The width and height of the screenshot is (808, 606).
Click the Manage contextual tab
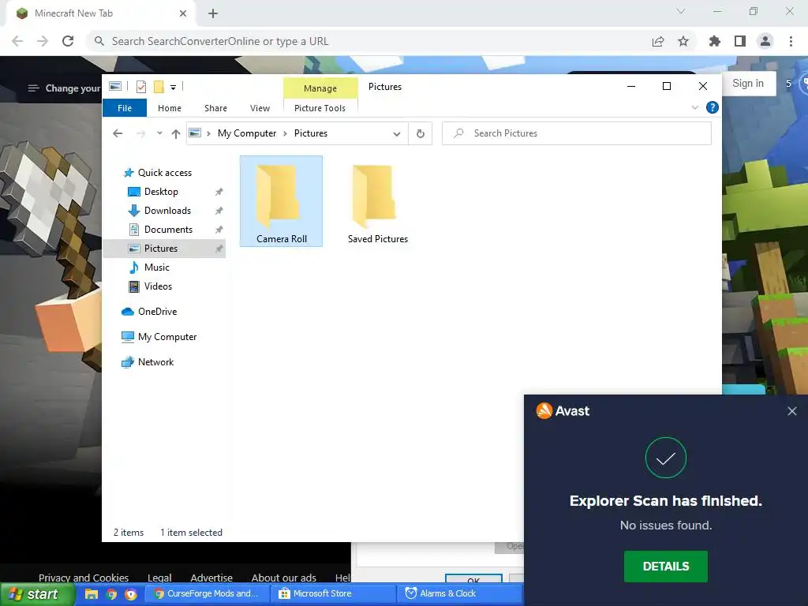coord(320,88)
